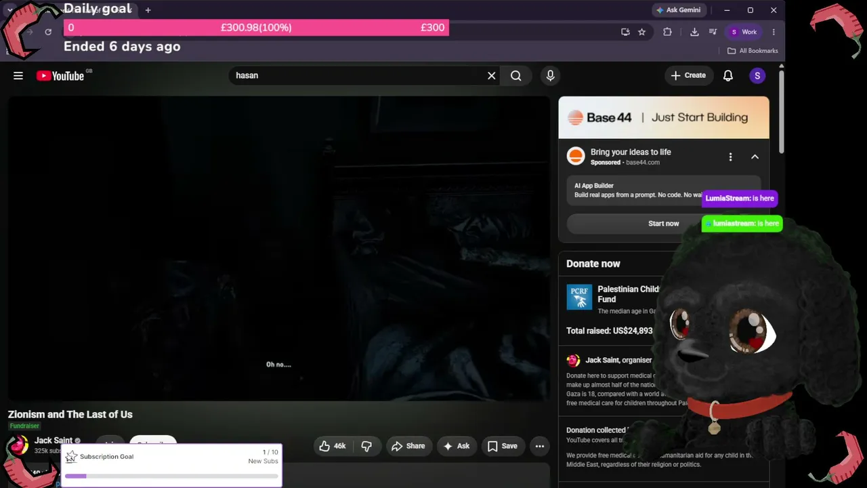Open the Base 44 ad banner

point(664,117)
